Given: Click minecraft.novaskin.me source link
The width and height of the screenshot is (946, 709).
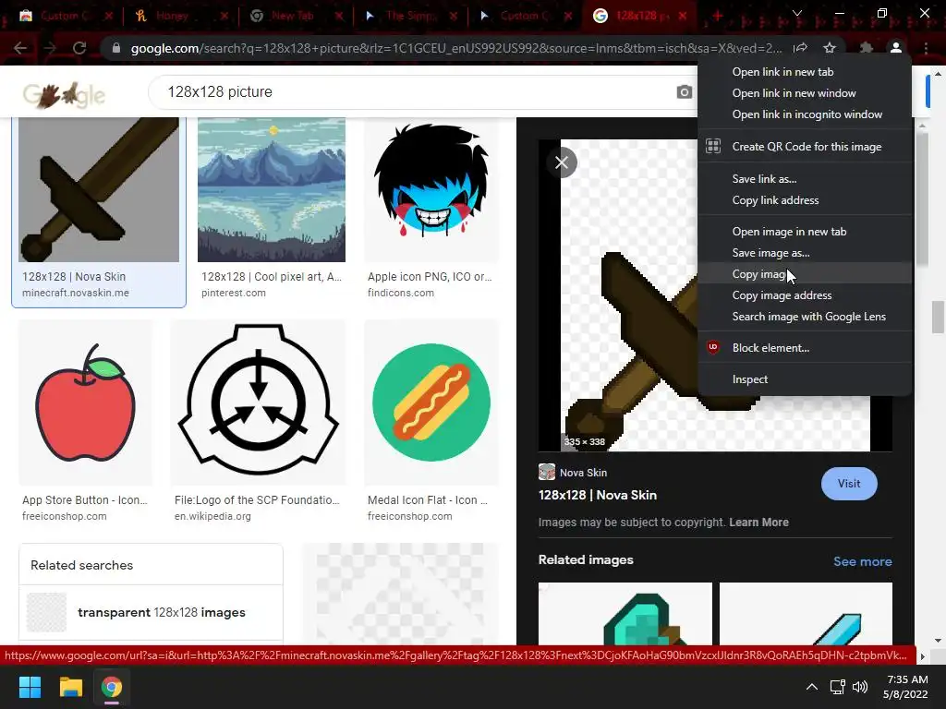Looking at the screenshot, I should (76, 293).
